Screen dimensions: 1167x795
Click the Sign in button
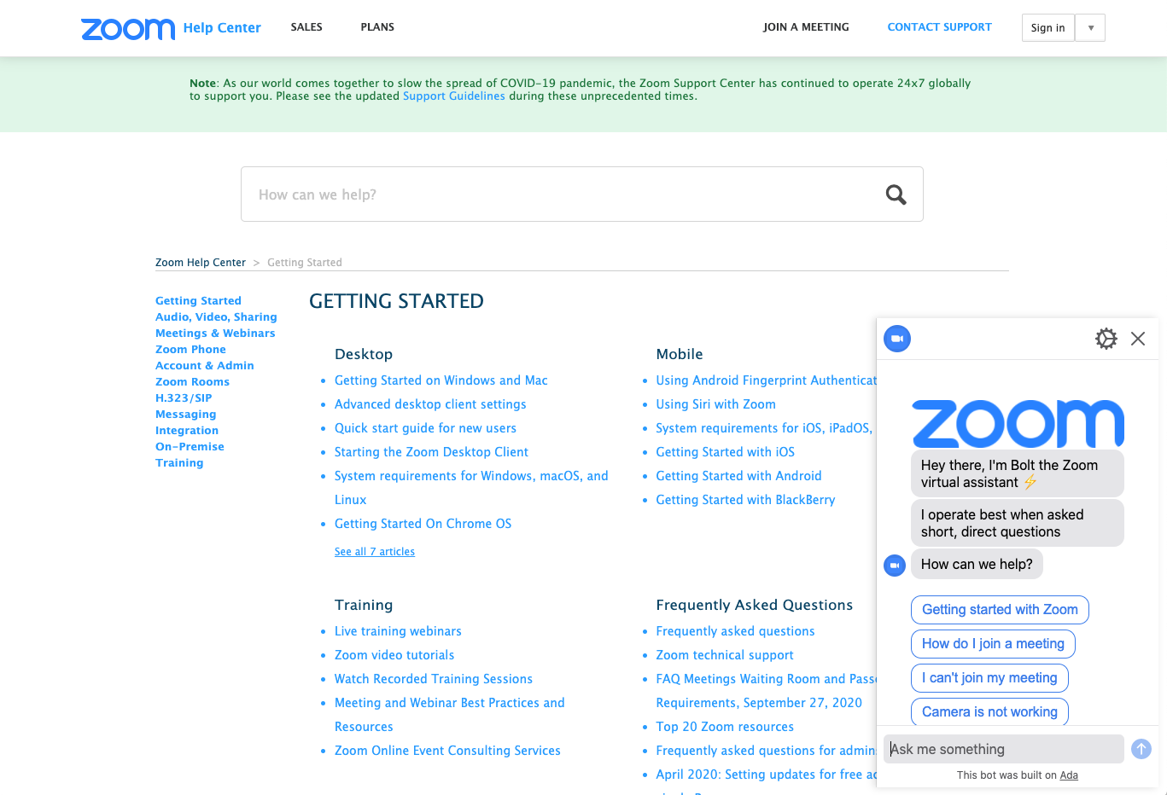(x=1047, y=27)
